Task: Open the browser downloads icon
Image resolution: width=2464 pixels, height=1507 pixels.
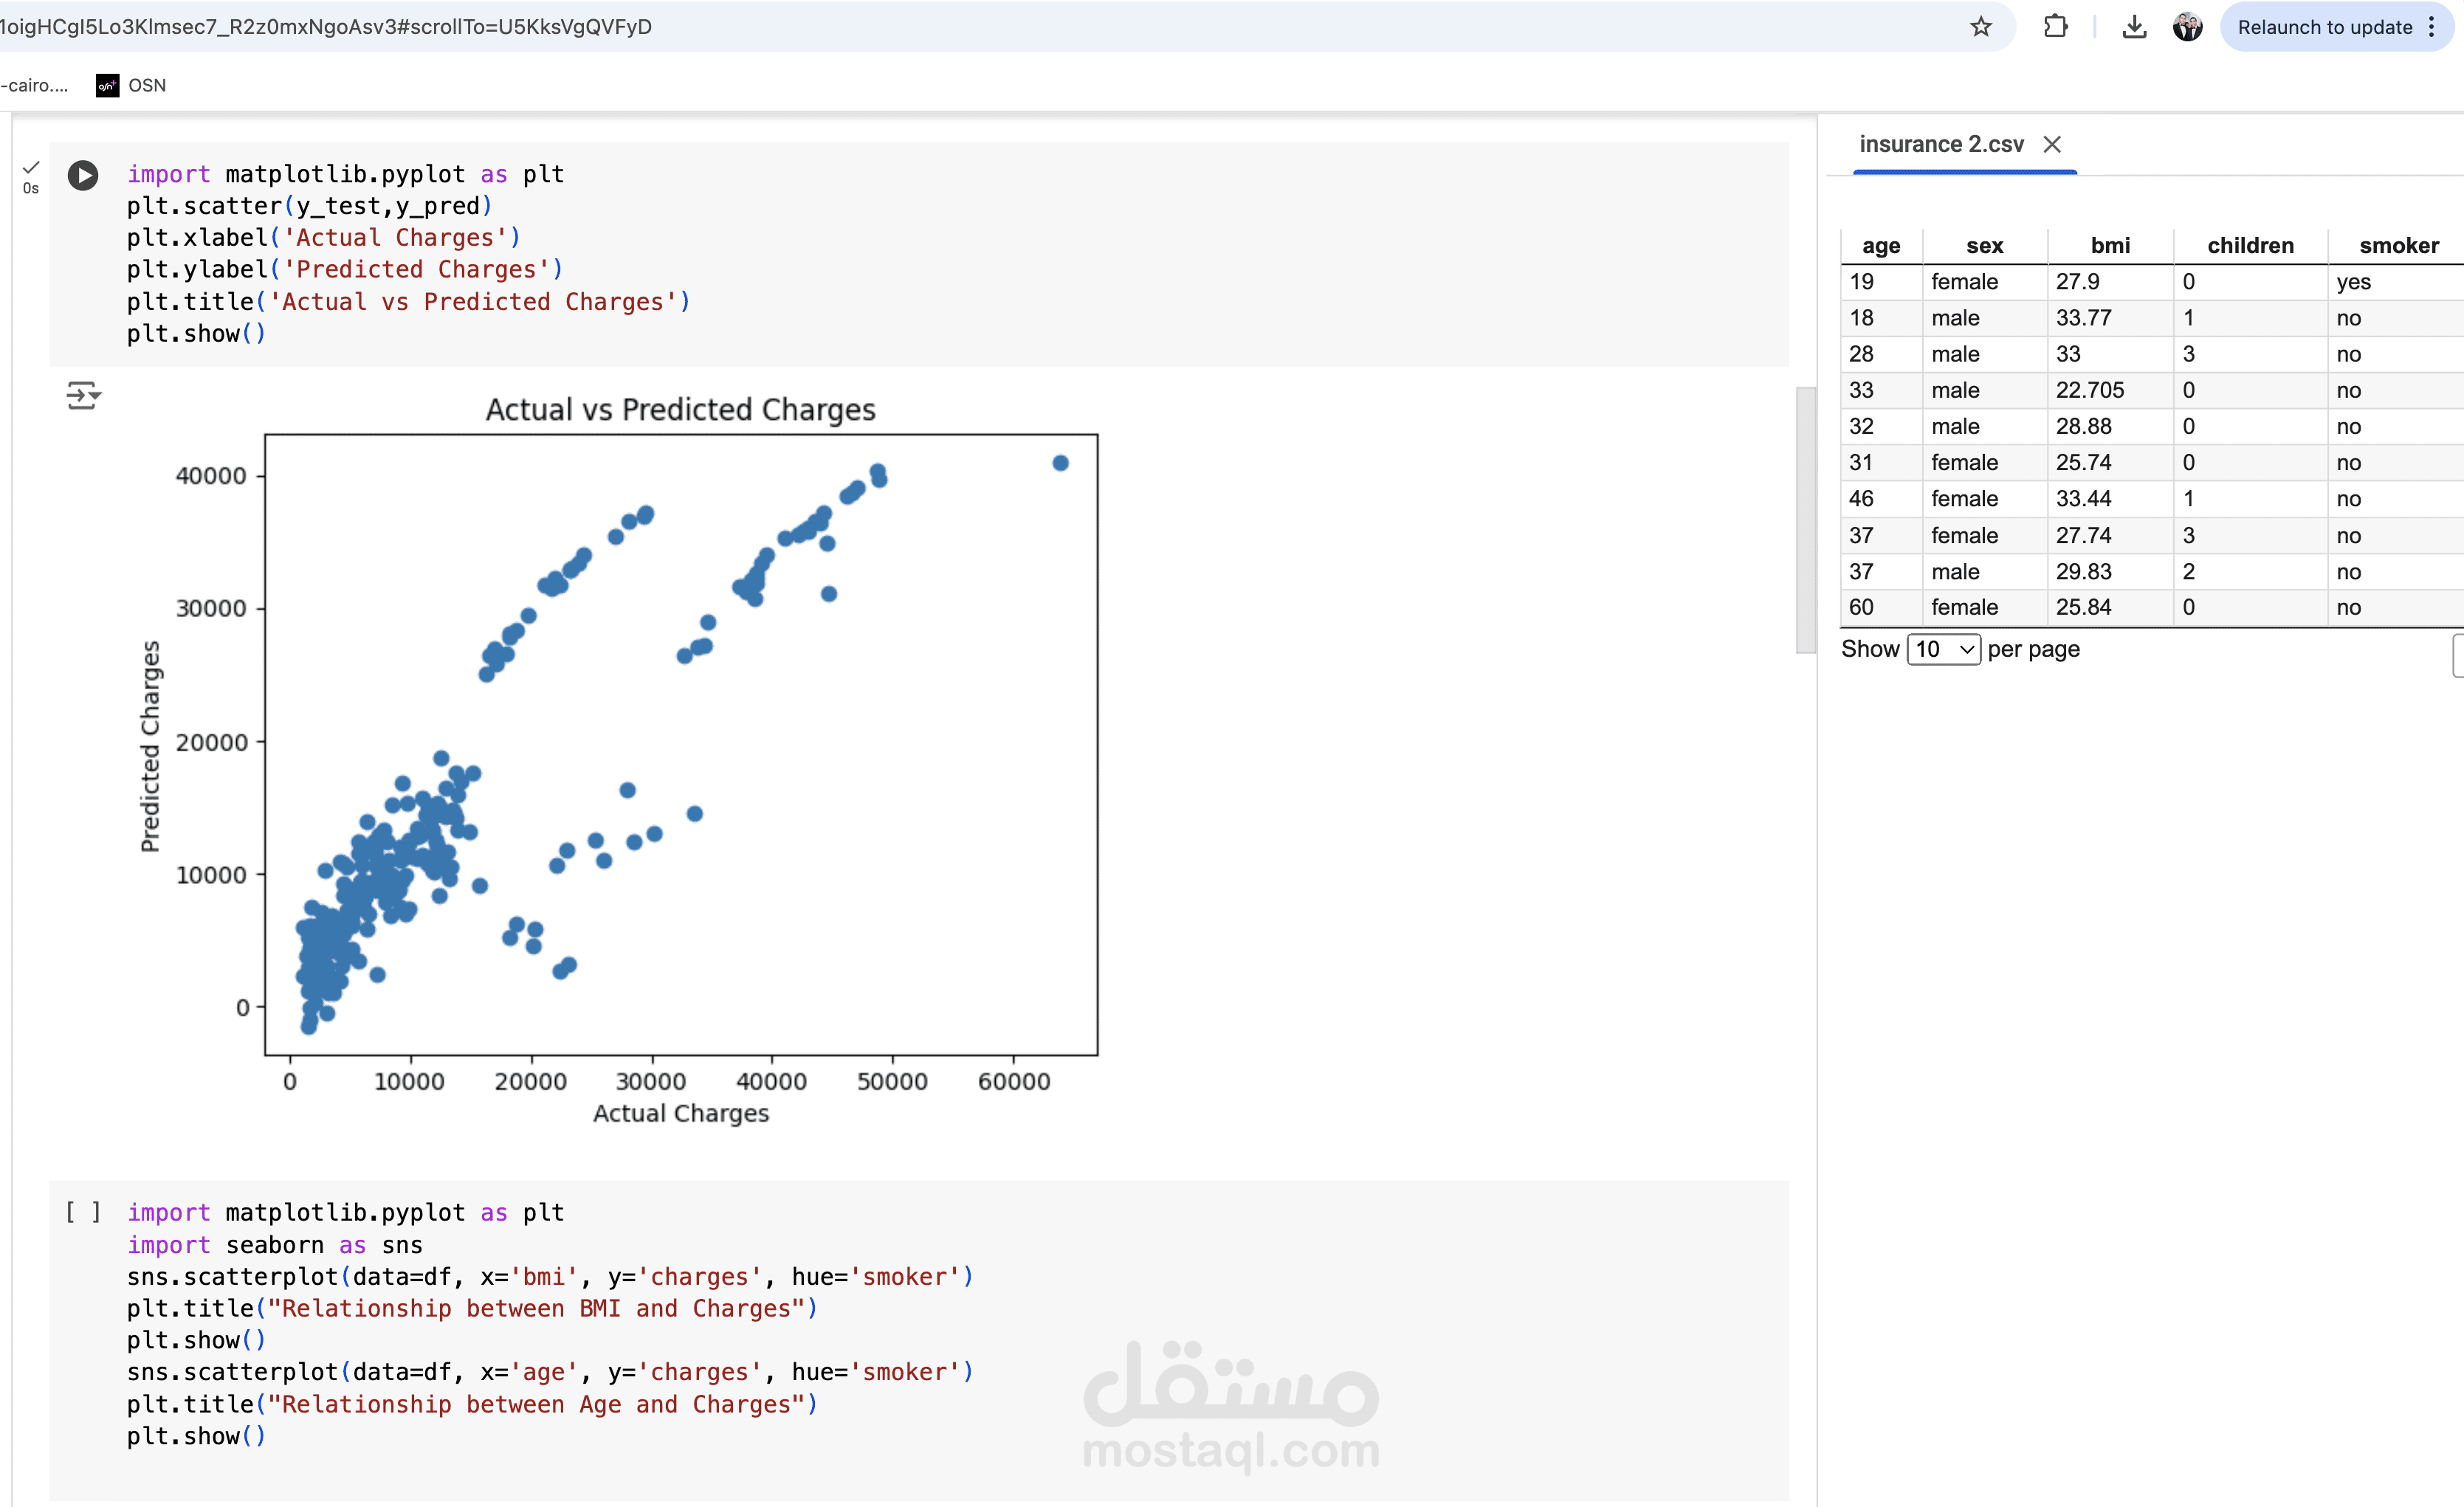Action: click(x=2134, y=27)
